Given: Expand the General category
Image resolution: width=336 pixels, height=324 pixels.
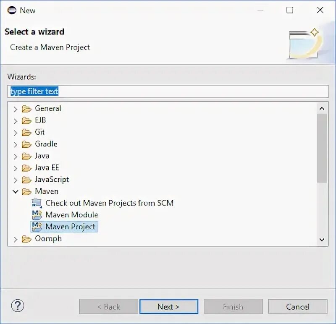Looking at the screenshot, I should click(16, 109).
